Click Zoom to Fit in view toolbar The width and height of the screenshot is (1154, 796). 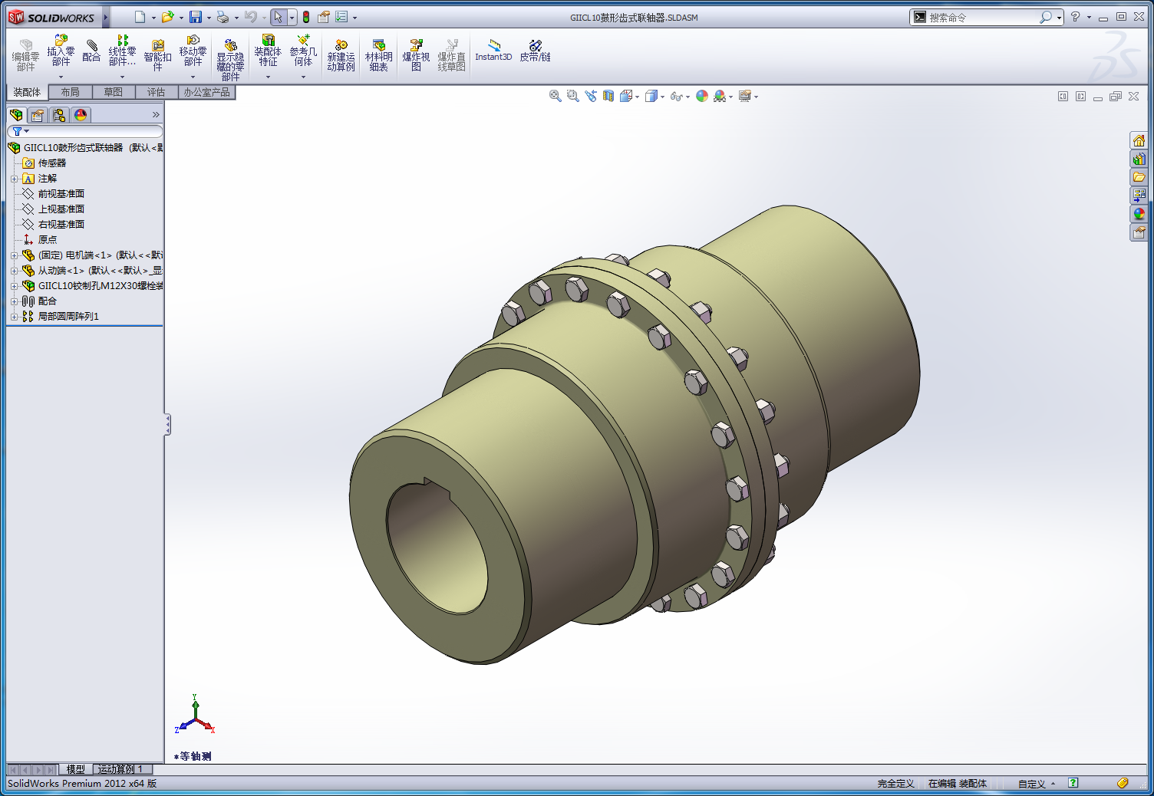(x=555, y=96)
